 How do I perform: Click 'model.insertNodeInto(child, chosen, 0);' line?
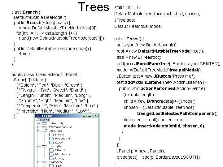coord(164,126)
